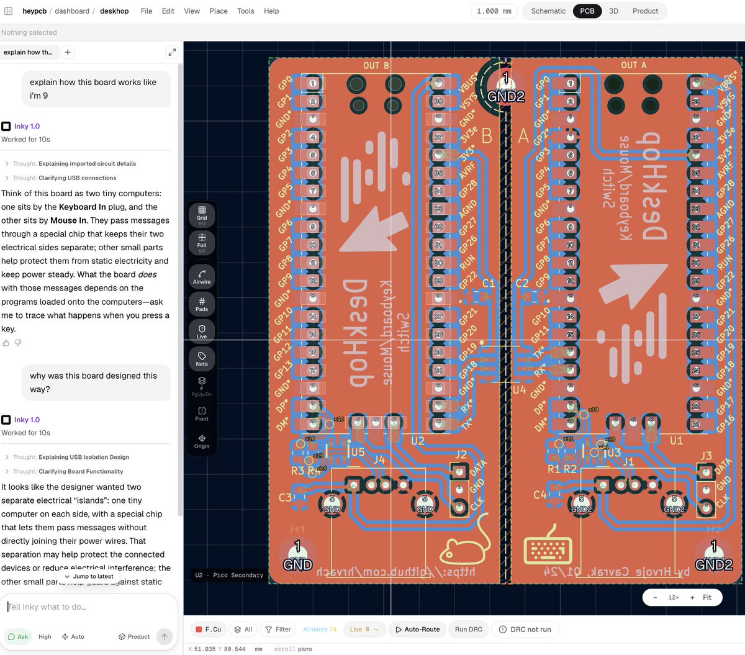Viewport: 745px width, 655px height.
Task: Select the Full view tool
Action: pos(202,242)
